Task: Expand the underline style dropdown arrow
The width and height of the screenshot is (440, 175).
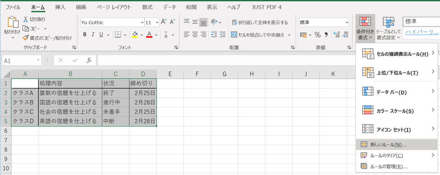Action: coord(108,35)
